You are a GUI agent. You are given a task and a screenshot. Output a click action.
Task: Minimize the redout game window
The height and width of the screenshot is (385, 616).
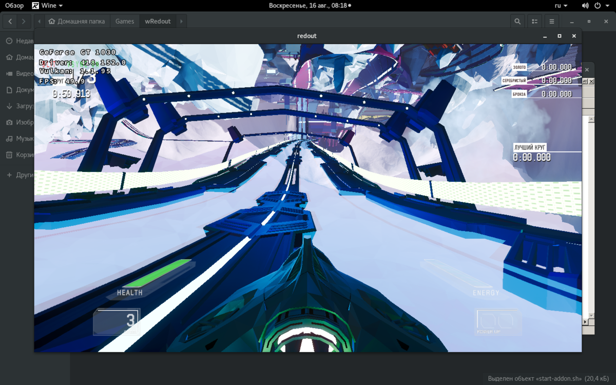tap(545, 36)
